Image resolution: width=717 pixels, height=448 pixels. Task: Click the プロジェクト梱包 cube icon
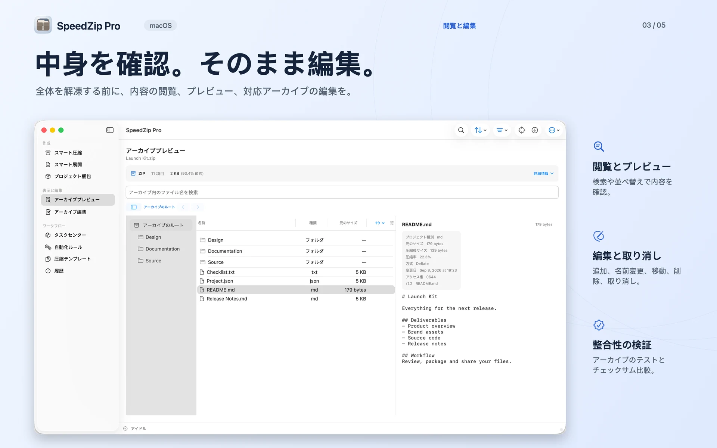[x=48, y=176]
